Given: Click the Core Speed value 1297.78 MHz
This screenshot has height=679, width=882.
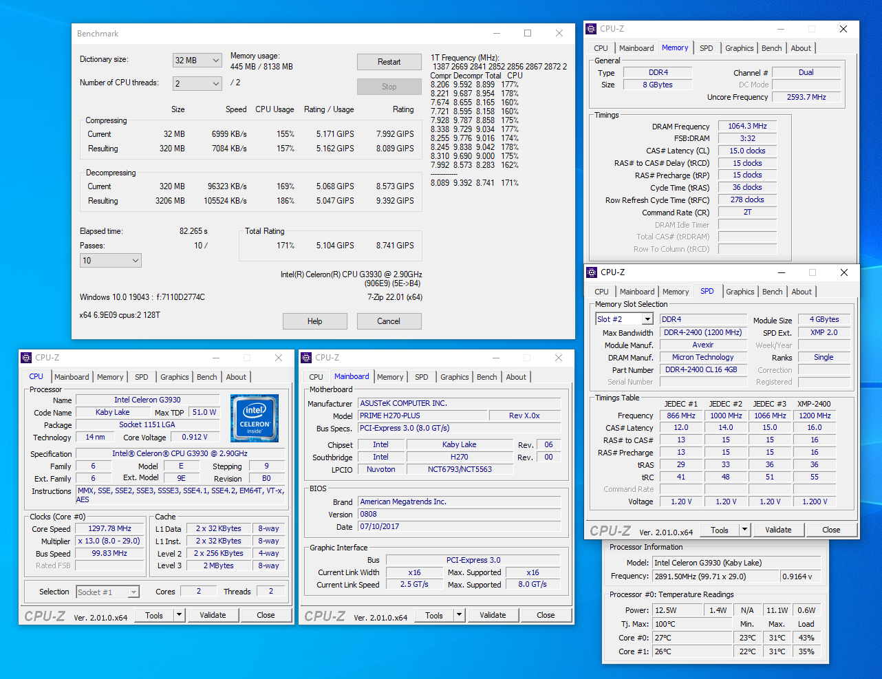Looking at the screenshot, I should [x=109, y=528].
